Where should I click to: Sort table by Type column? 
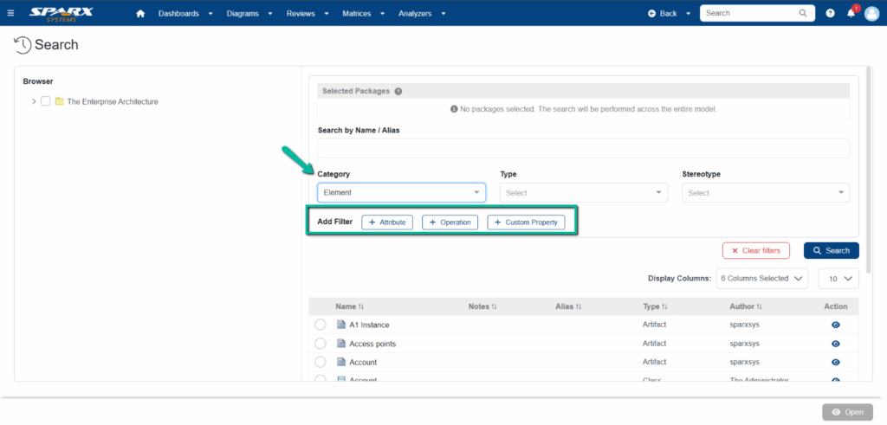[x=655, y=306]
